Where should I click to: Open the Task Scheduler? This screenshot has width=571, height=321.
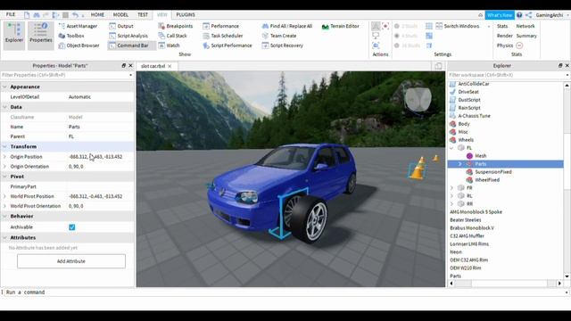click(223, 36)
